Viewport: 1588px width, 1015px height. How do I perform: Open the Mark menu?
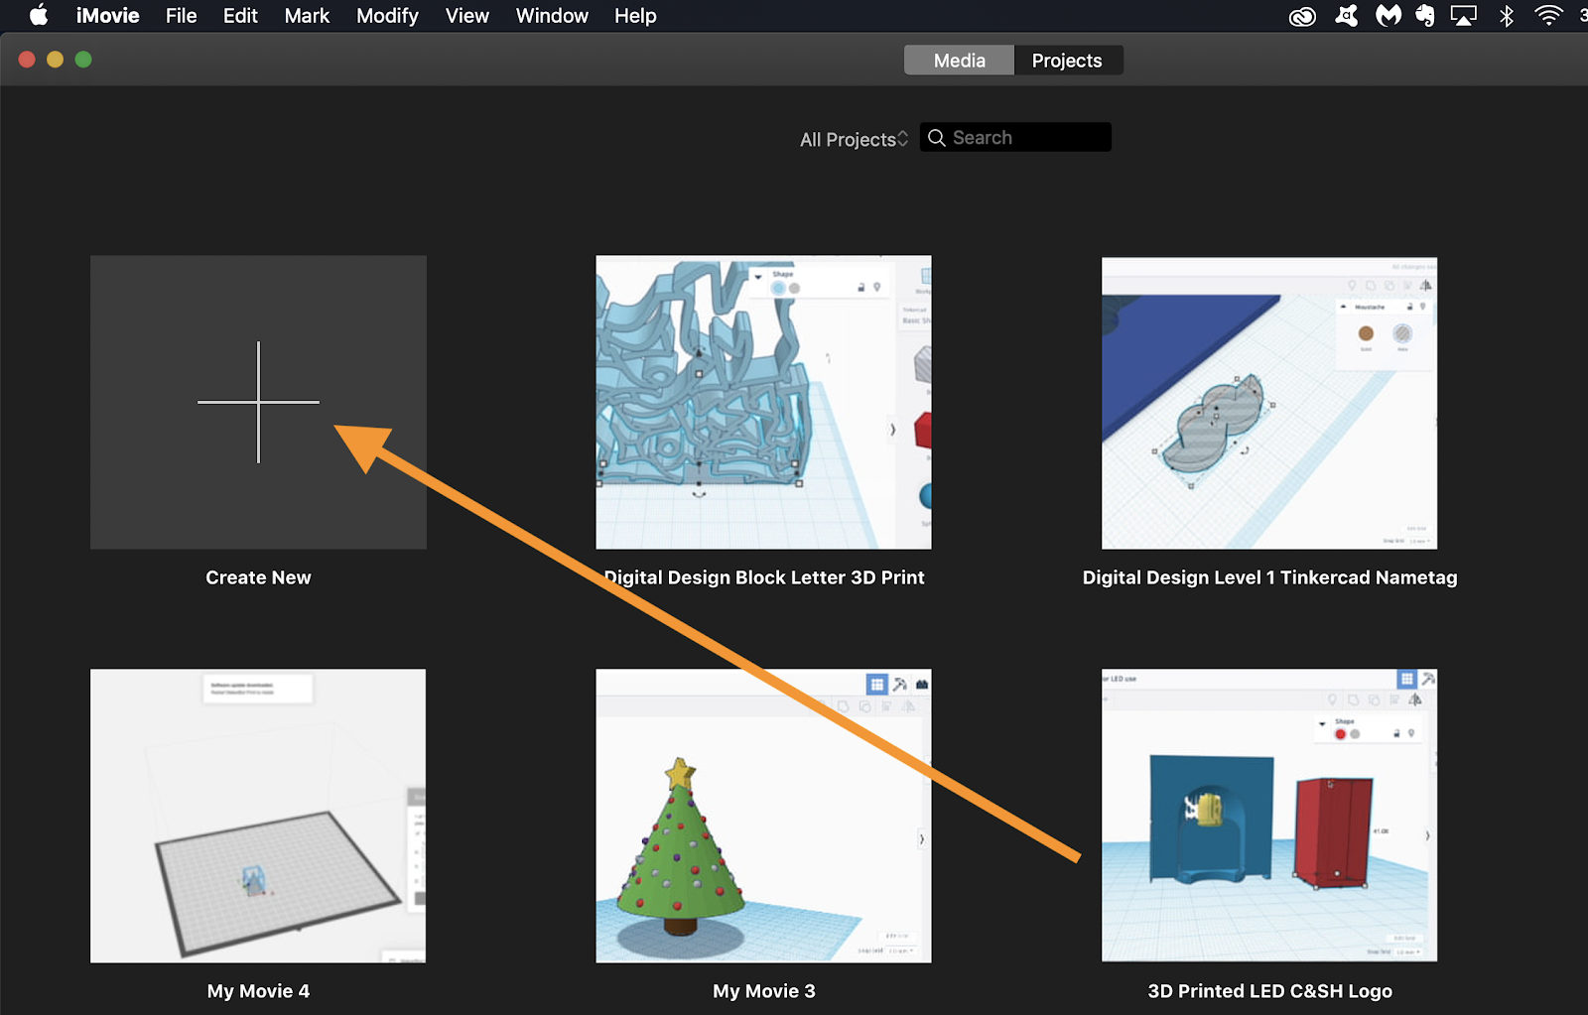[x=307, y=16]
